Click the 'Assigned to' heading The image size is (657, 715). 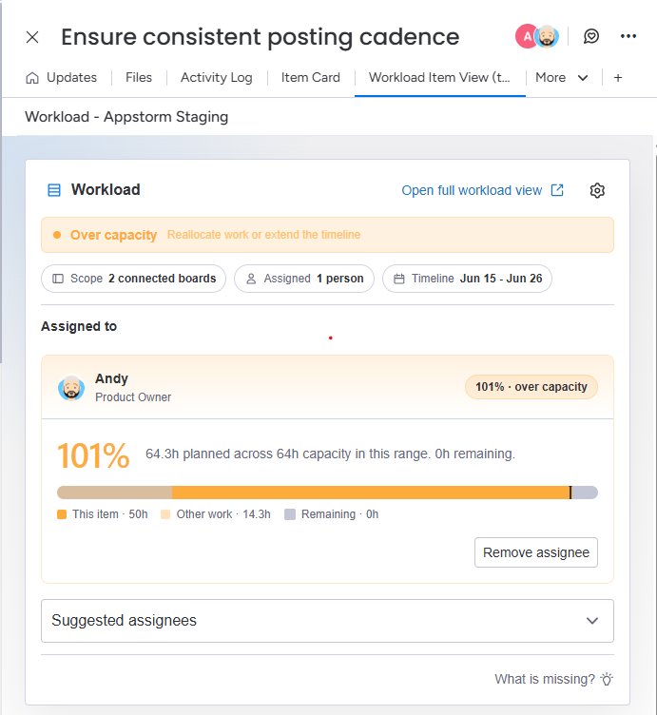tap(79, 326)
